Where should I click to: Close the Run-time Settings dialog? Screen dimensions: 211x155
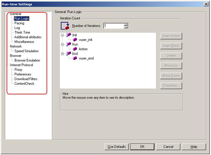206,4
